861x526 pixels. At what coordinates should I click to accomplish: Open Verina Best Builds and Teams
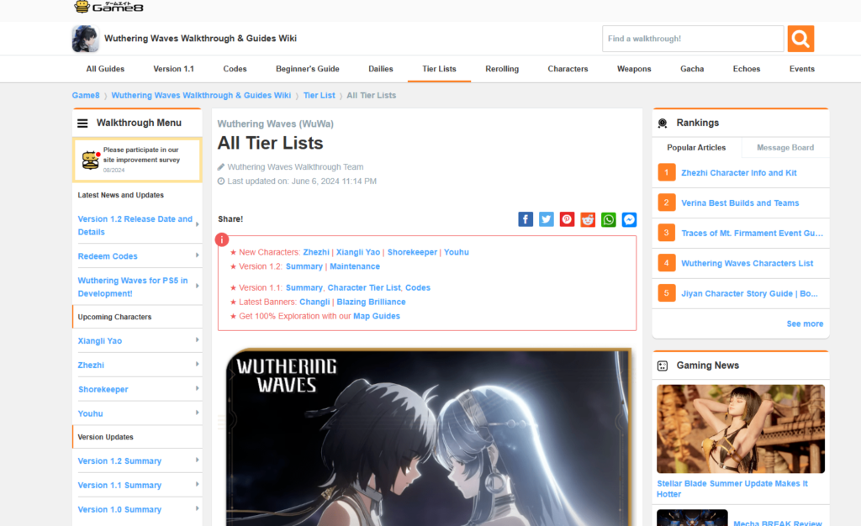pyautogui.click(x=740, y=203)
